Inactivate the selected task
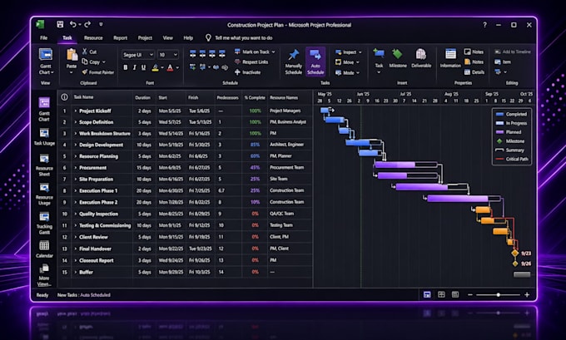This screenshot has width=566, height=340. point(248,72)
